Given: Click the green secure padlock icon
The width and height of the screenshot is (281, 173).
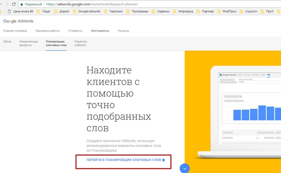Looking at the screenshot, I should tap(22, 4).
